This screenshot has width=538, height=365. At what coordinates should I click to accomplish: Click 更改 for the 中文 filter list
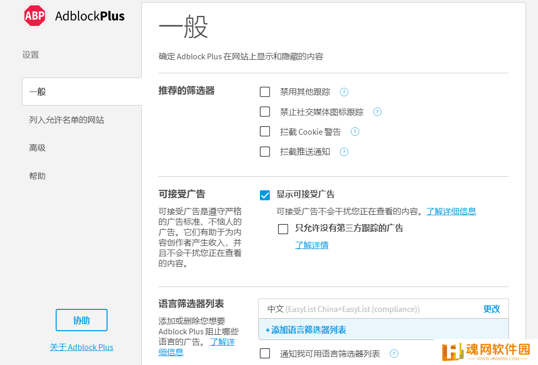[x=491, y=309]
